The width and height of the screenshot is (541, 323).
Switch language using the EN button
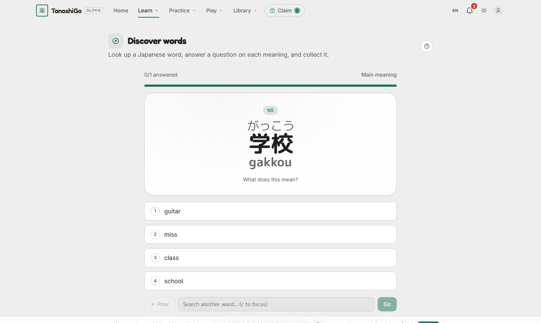(x=455, y=11)
